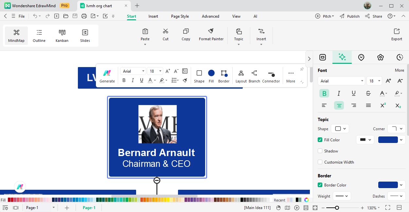
Task: Activate the Format Painter
Action: (x=211, y=34)
